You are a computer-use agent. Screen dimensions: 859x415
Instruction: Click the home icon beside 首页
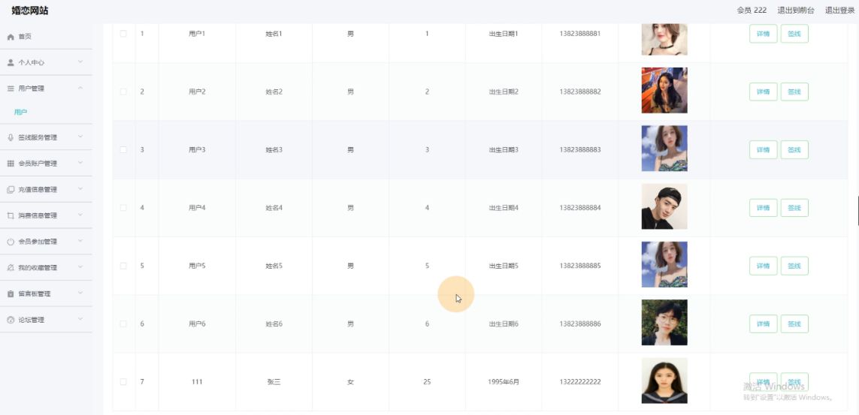click(11, 37)
